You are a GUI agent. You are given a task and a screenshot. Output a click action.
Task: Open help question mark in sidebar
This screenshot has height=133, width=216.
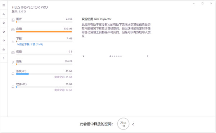pyautogui.click(x=4, y=58)
